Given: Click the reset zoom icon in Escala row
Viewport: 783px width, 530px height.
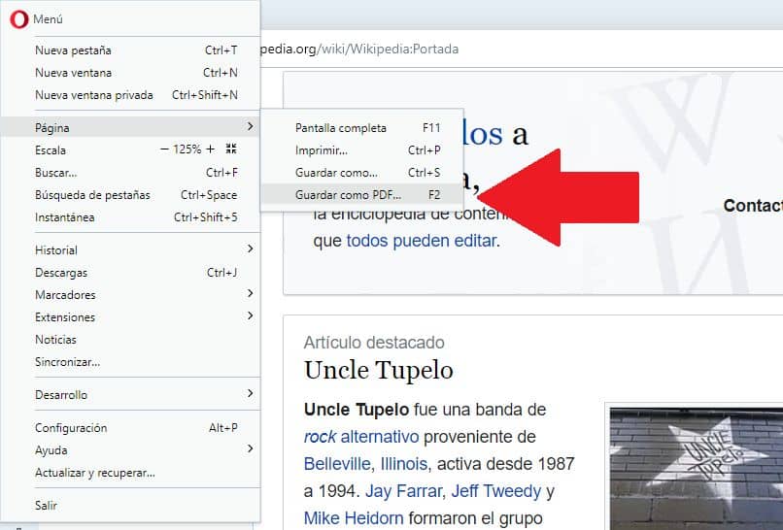Looking at the screenshot, I should tap(231, 149).
